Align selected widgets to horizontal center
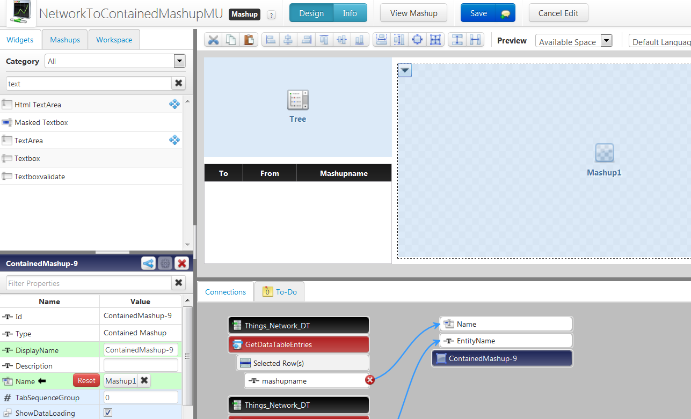 pyautogui.click(x=288, y=40)
